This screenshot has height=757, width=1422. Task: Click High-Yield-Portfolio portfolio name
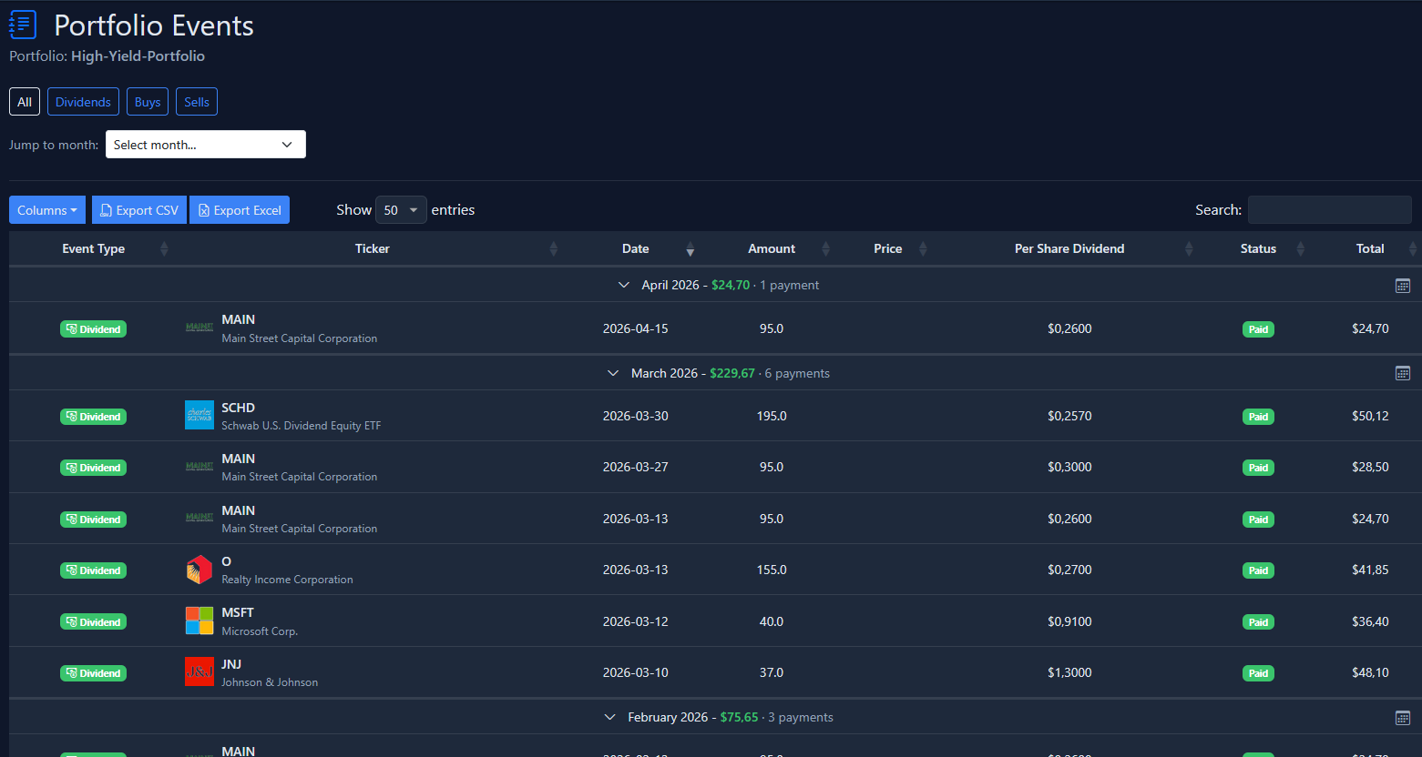click(x=138, y=56)
